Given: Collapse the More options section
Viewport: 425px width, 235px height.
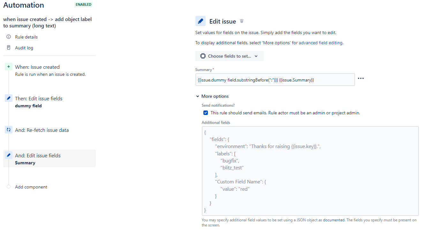Looking at the screenshot, I should pyautogui.click(x=212, y=96).
